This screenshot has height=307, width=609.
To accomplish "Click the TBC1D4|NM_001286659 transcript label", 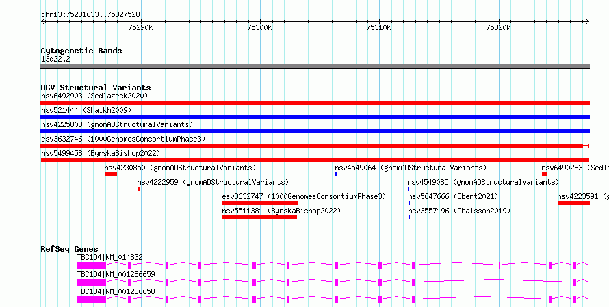I will 116,274.
